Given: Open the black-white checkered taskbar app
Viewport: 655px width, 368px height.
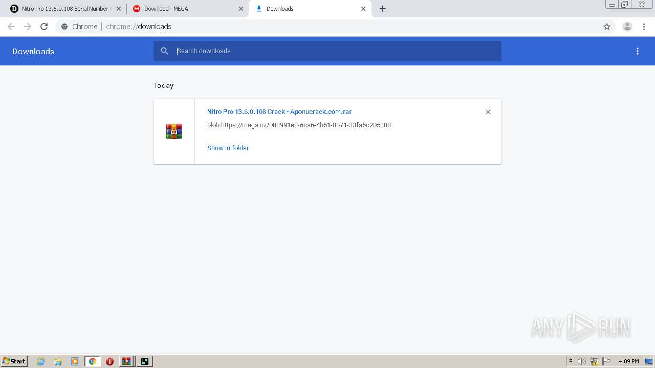Looking at the screenshot, I should (145, 361).
